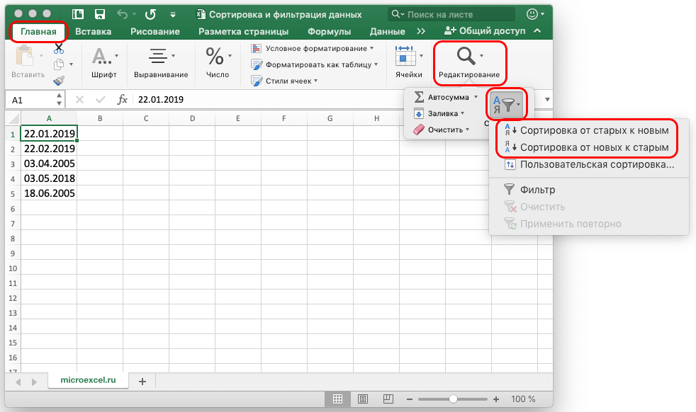This screenshot has width=696, height=412.
Task: Click the Redo arrow icon
Action: pyautogui.click(x=150, y=14)
